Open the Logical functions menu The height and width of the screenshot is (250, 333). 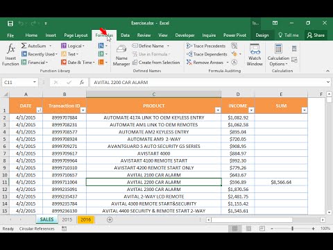[73, 46]
